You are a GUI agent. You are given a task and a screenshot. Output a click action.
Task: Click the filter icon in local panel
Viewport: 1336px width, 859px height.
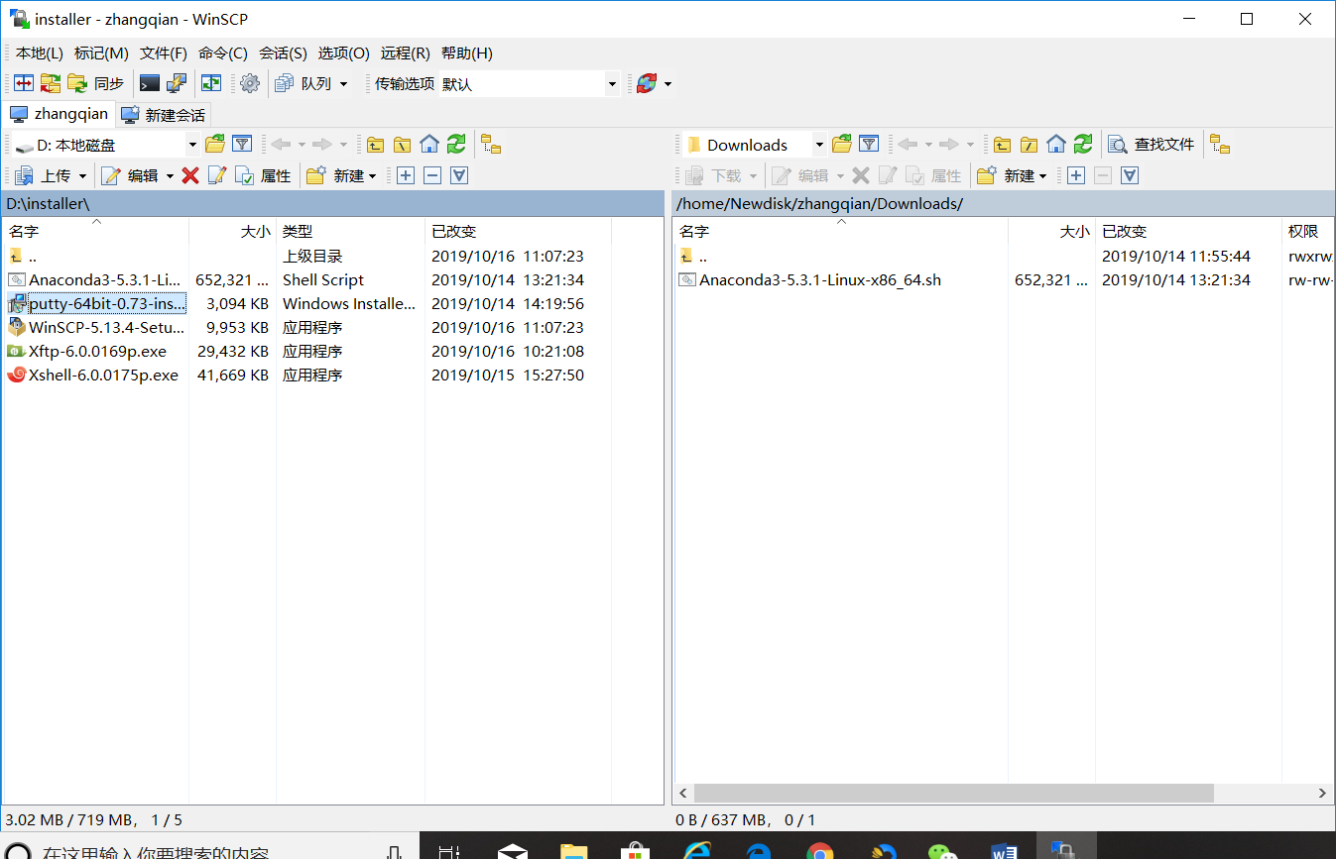pyautogui.click(x=241, y=145)
